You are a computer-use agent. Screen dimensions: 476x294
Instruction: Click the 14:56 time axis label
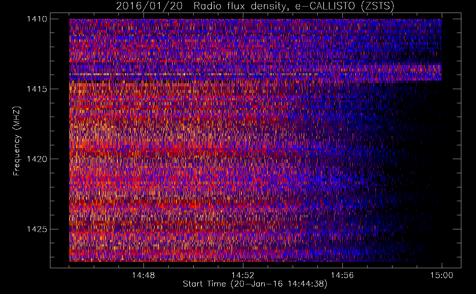(x=342, y=275)
